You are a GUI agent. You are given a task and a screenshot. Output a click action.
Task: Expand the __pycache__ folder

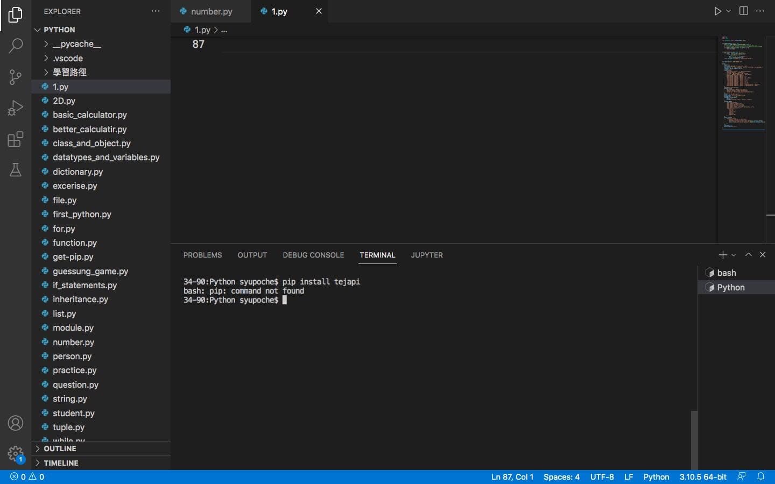point(76,44)
